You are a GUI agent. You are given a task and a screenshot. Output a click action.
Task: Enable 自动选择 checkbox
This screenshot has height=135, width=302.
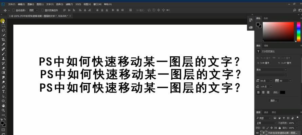point(14,10)
